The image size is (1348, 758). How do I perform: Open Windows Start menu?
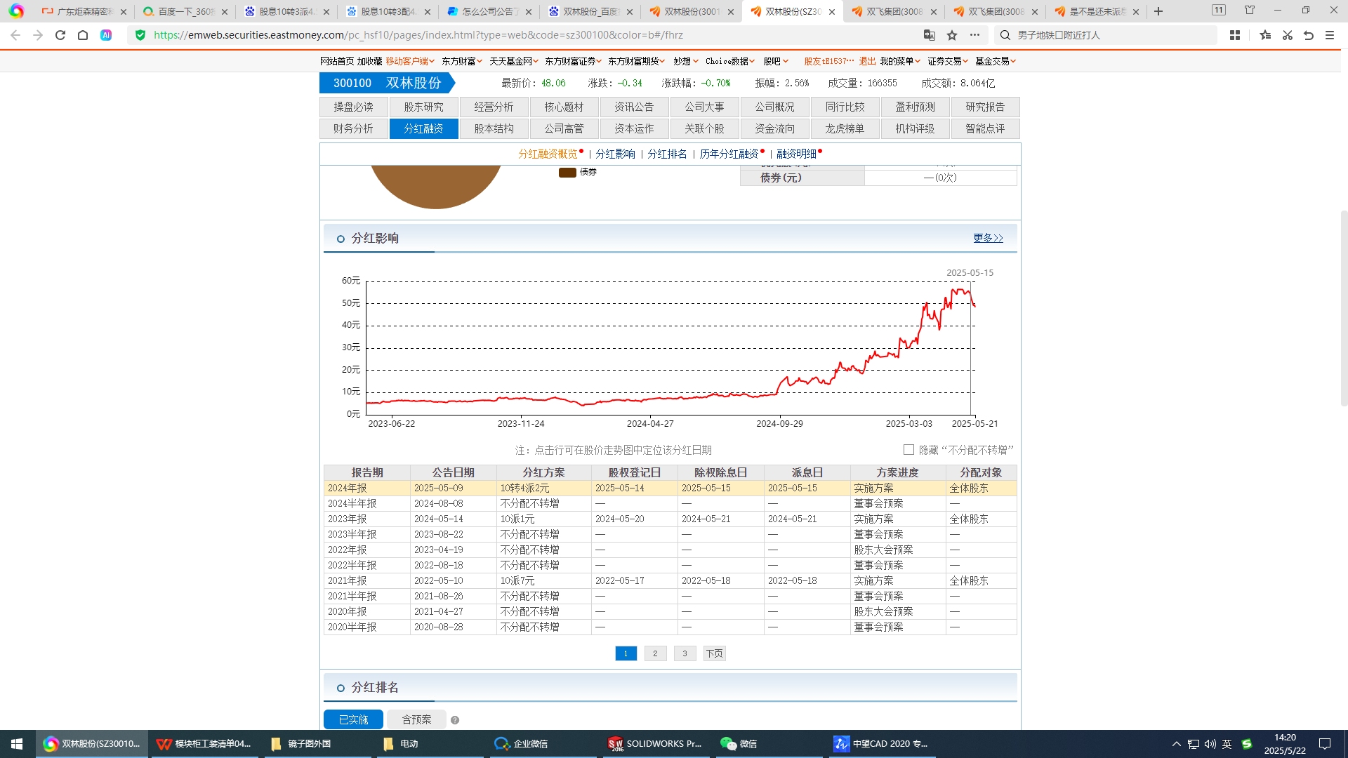point(17,744)
